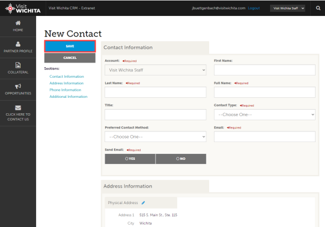Screen dimensions: 325x227
Task: Click the First Name field
Action: click(x=265, y=70)
